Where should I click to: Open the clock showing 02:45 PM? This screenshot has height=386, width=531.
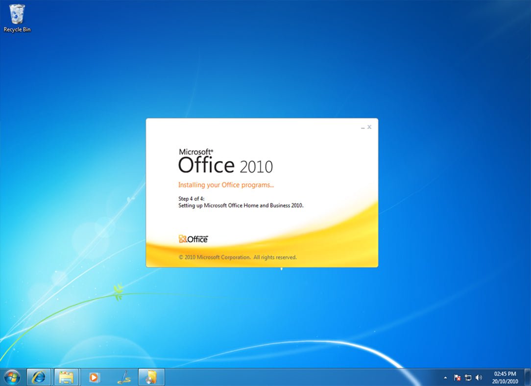coord(505,377)
